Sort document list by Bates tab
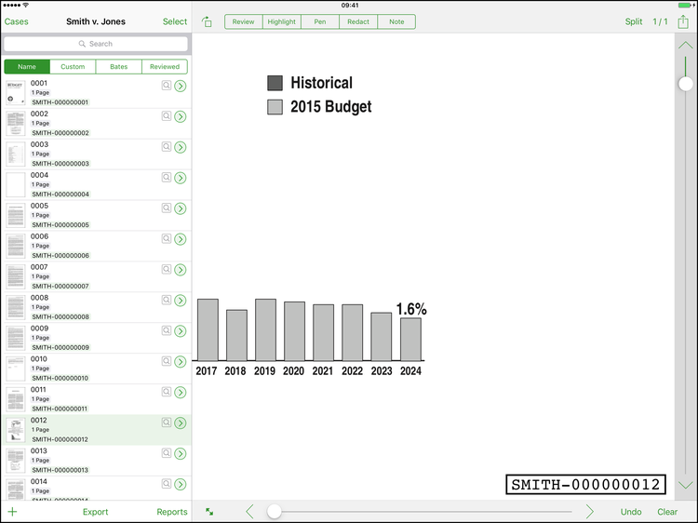This screenshot has width=698, height=523. click(x=118, y=67)
